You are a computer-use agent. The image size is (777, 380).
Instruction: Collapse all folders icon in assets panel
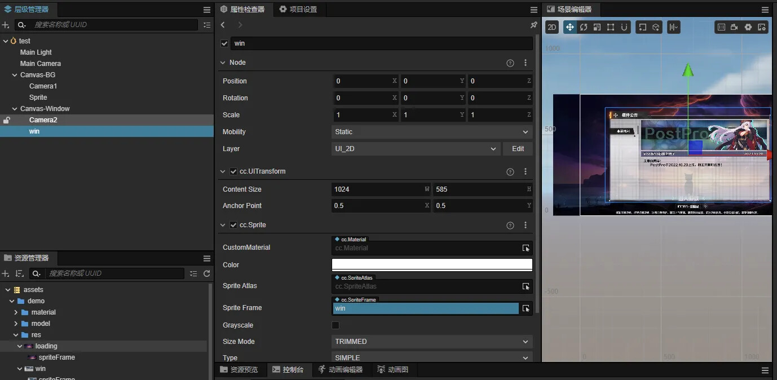coord(194,273)
